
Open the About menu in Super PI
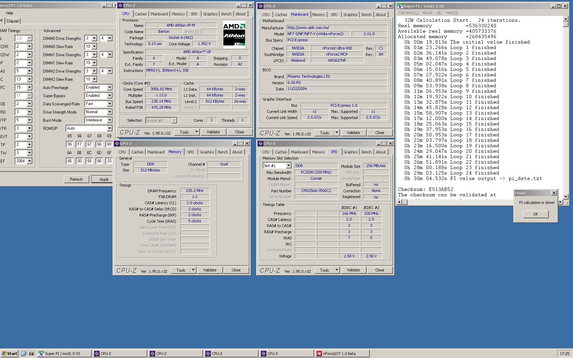click(x=432, y=13)
